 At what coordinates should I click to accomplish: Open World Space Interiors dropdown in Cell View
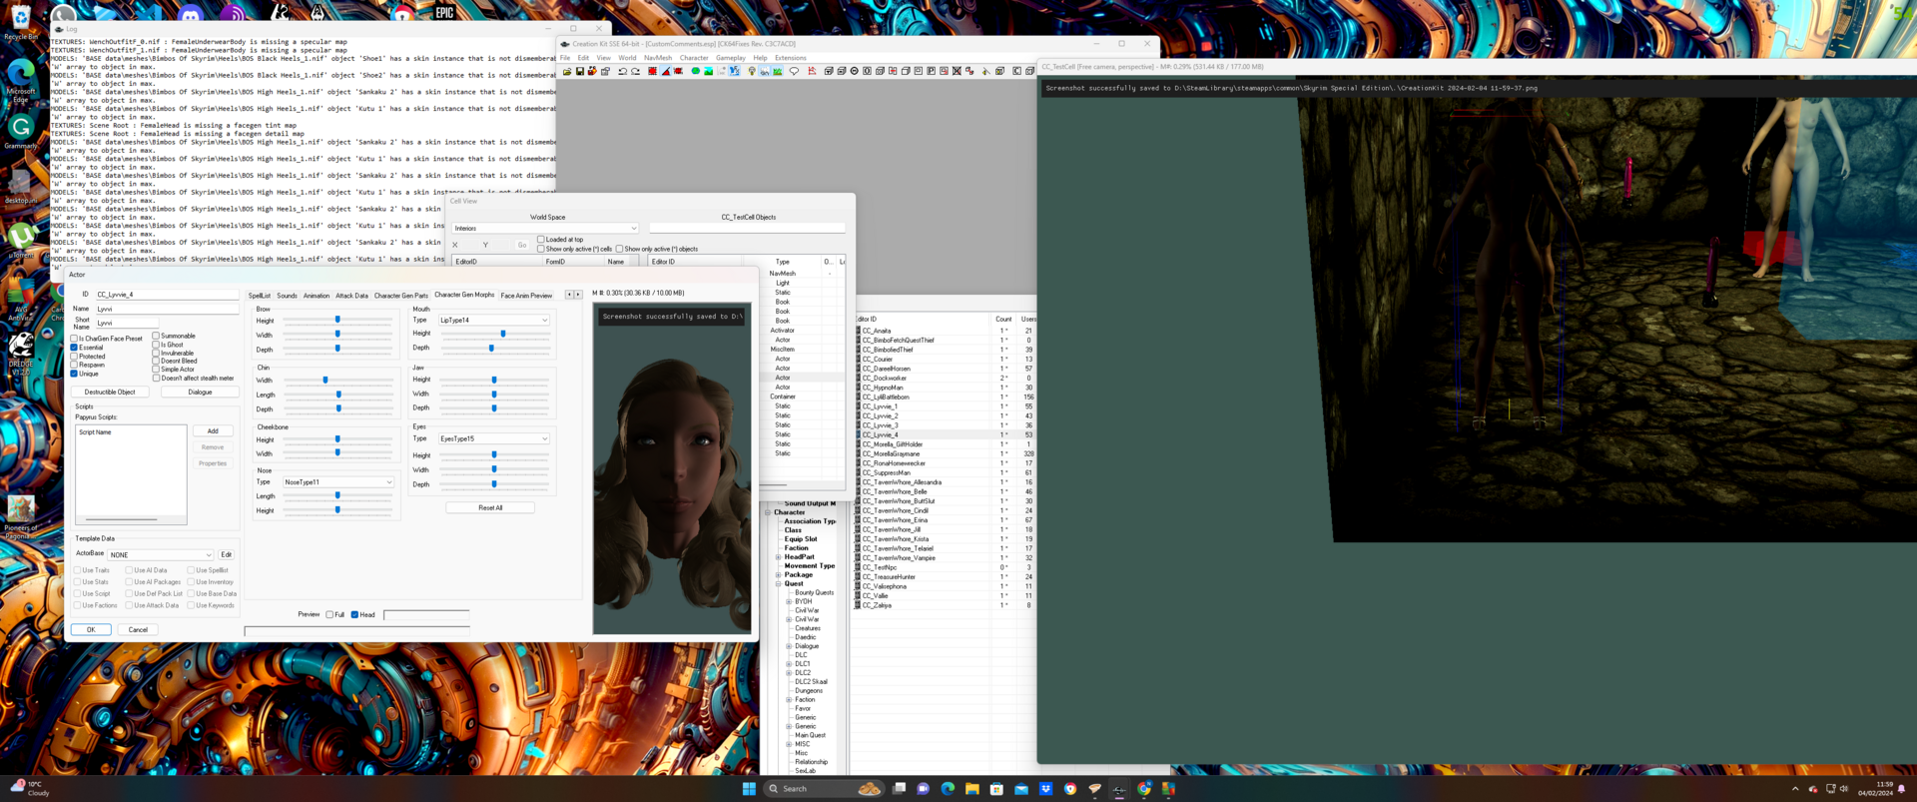[x=544, y=228]
